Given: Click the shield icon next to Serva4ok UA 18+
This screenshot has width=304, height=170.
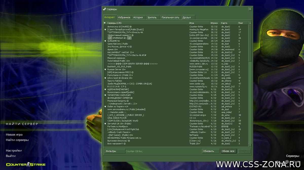Looking at the screenshot, I should 105,124.
